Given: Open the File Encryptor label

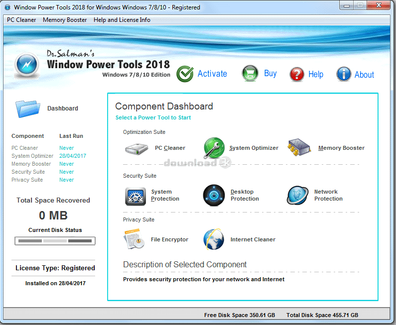Looking at the screenshot, I should click(169, 239).
